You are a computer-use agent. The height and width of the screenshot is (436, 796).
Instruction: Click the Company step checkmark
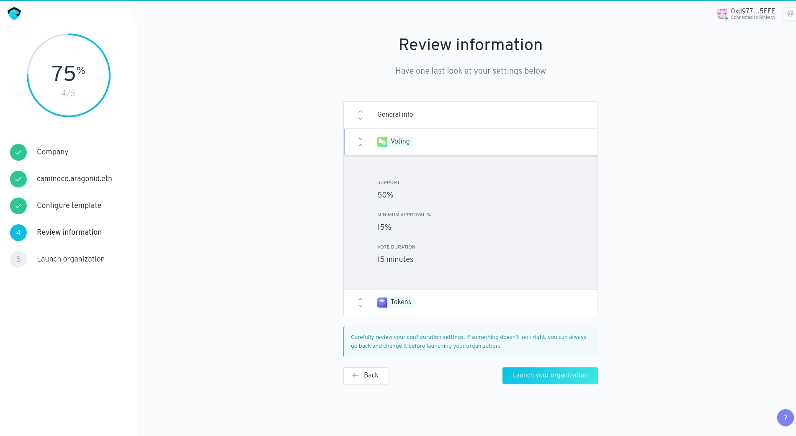click(18, 152)
